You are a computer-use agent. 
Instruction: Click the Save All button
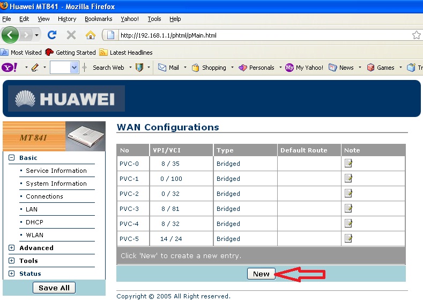54,288
